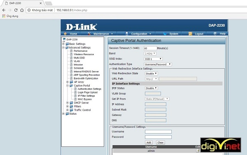
Task: Open MAC Bypass page
Action: pyautogui.click(x=84, y=99)
